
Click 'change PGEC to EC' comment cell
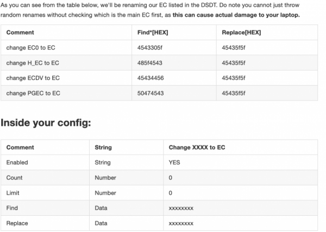33,93
